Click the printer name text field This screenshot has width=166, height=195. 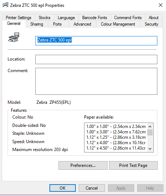pos(96,41)
